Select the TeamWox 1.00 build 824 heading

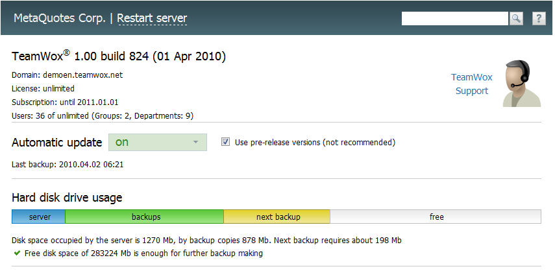tap(119, 56)
